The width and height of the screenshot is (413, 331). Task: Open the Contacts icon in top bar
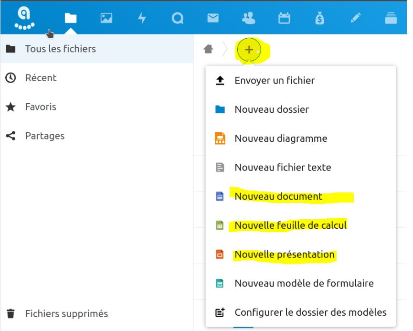tap(249, 19)
